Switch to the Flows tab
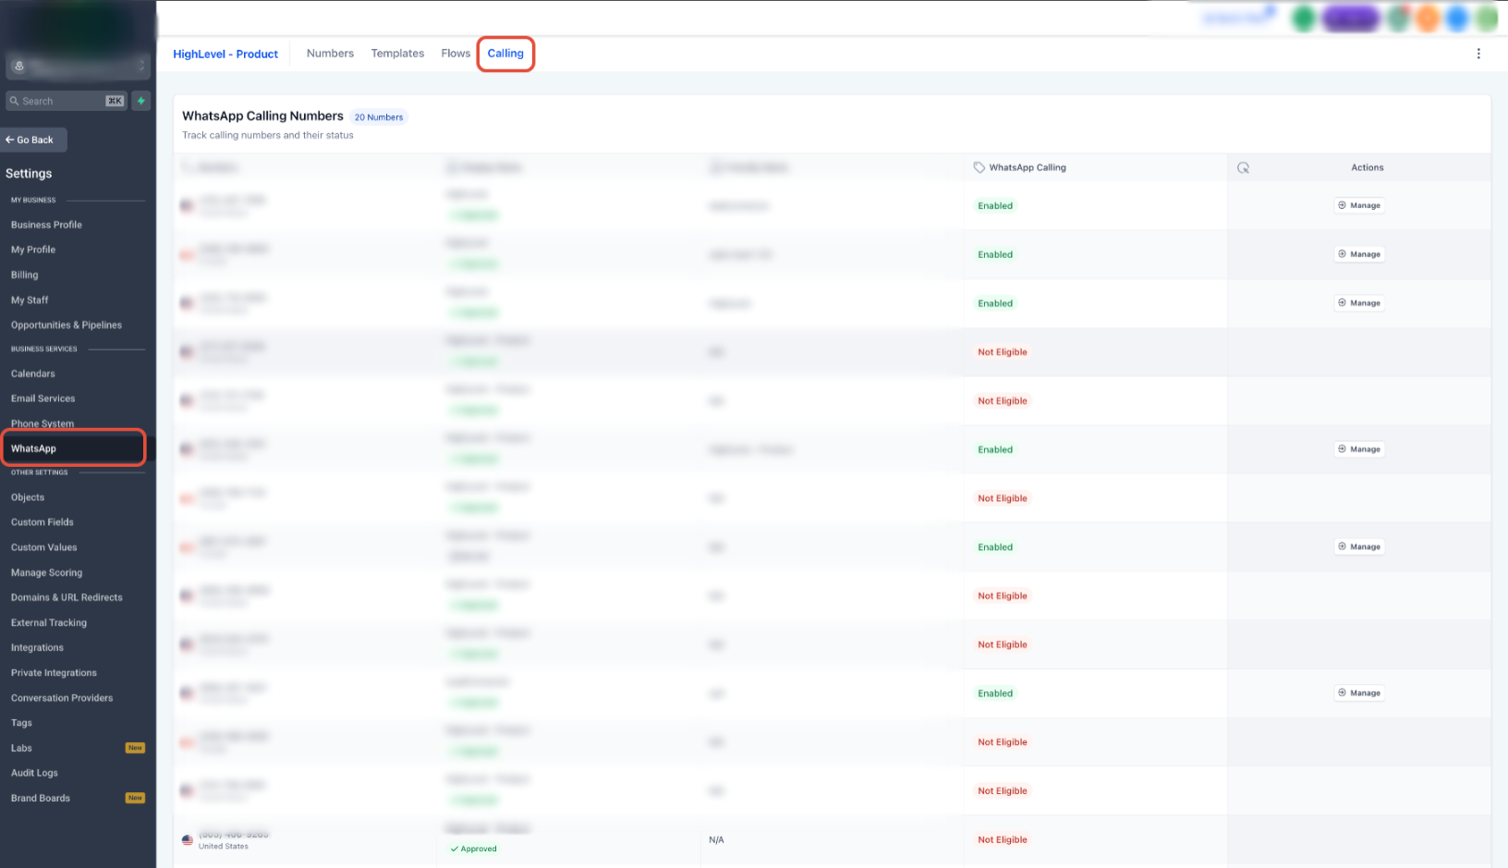Image resolution: width=1508 pixels, height=868 pixels. click(x=456, y=54)
